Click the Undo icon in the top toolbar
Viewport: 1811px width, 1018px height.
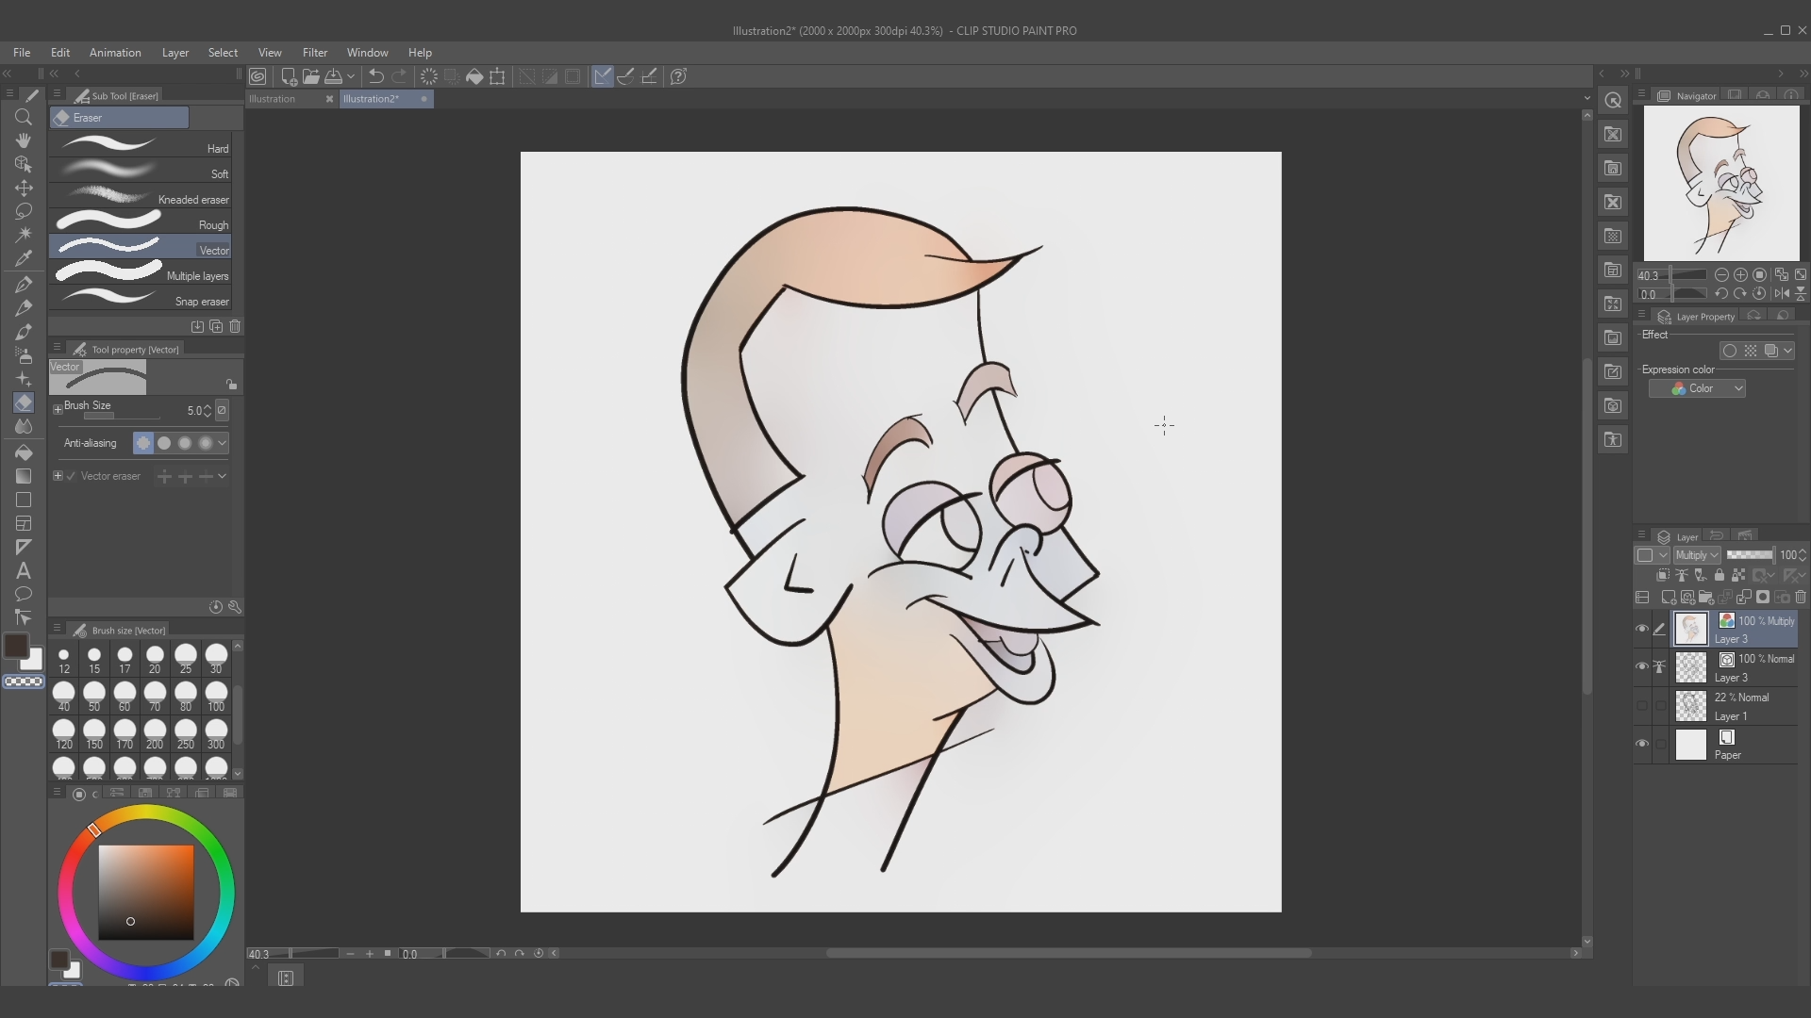[375, 76]
